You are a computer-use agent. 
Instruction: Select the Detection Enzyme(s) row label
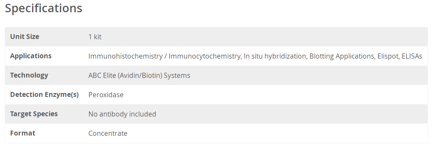(x=44, y=95)
